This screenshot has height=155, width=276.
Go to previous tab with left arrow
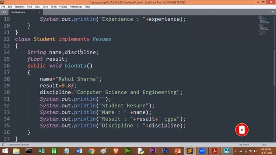[3, 12]
